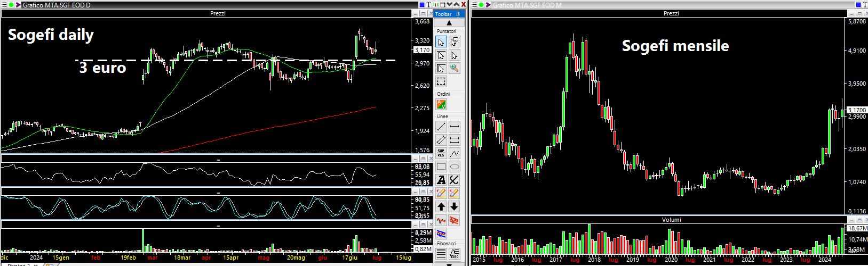Click the '17giu' date on daily time axis
Screen dimensions: 868x266
pos(350,257)
